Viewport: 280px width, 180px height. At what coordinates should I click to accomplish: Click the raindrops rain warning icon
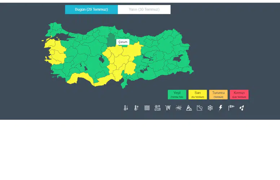pos(242,108)
